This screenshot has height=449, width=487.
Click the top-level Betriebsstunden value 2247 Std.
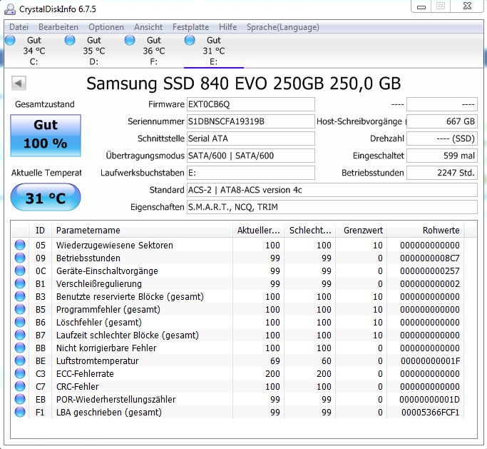[442, 173]
